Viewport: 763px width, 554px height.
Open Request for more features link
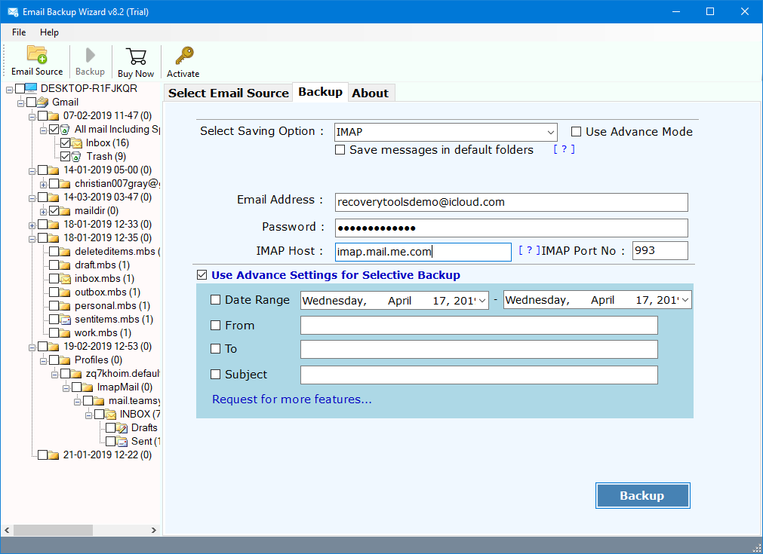click(292, 399)
